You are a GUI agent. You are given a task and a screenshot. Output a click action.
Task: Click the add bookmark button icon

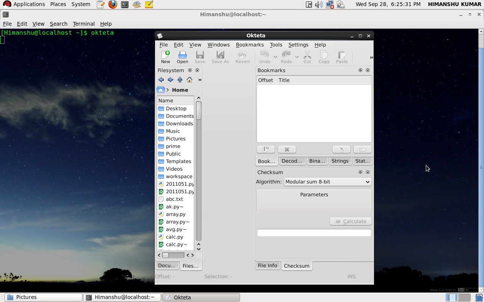click(266, 149)
